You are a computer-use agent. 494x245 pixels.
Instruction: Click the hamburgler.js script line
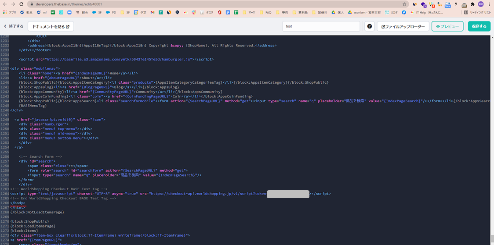(116, 59)
